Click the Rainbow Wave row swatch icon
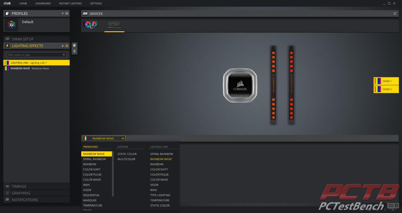Screen dimensions: 402x213 (7, 69)
